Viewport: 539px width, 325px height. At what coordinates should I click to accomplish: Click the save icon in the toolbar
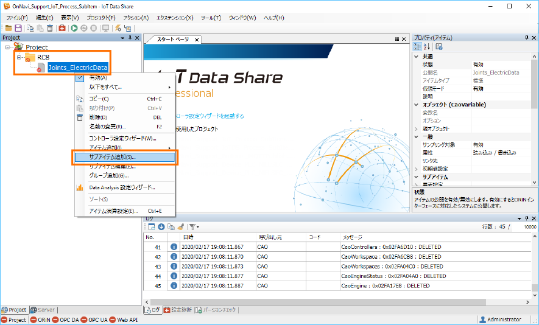click(x=18, y=28)
